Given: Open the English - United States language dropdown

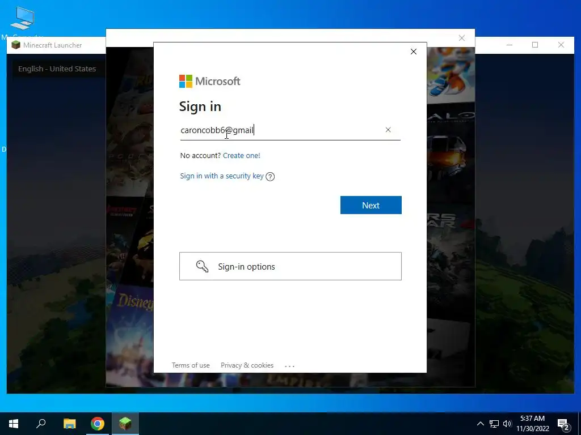Looking at the screenshot, I should [57, 69].
